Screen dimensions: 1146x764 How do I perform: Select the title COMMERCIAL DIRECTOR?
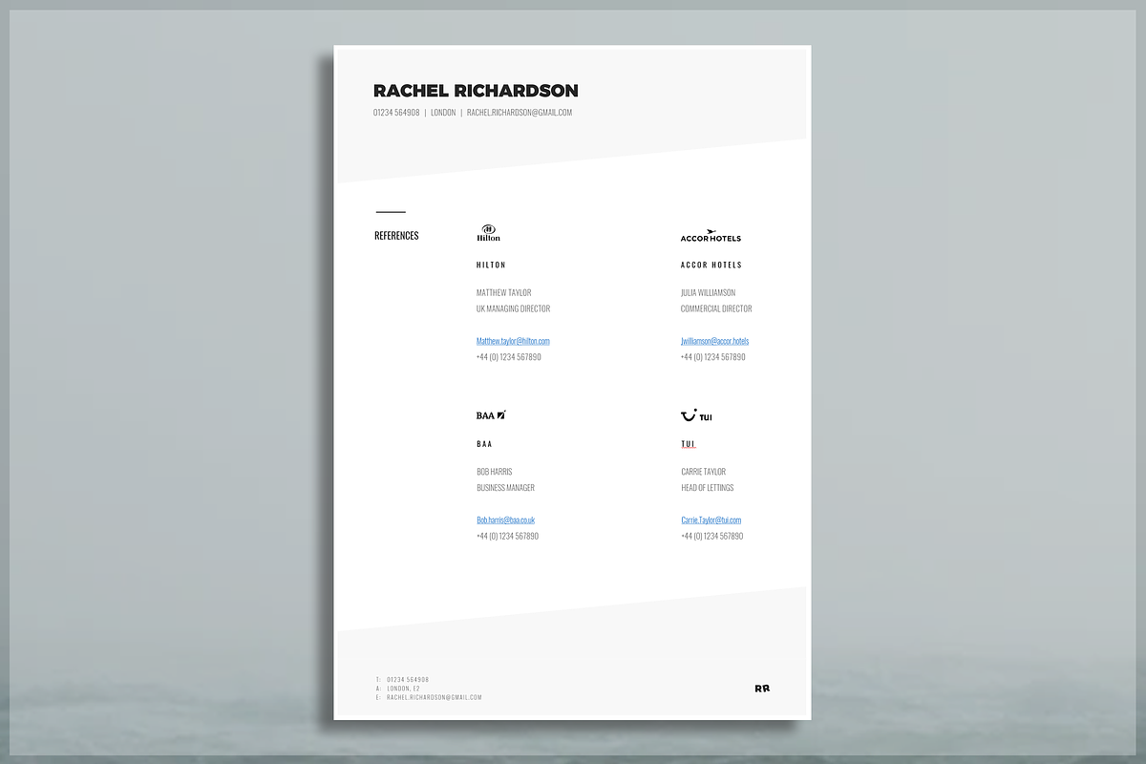coord(716,308)
